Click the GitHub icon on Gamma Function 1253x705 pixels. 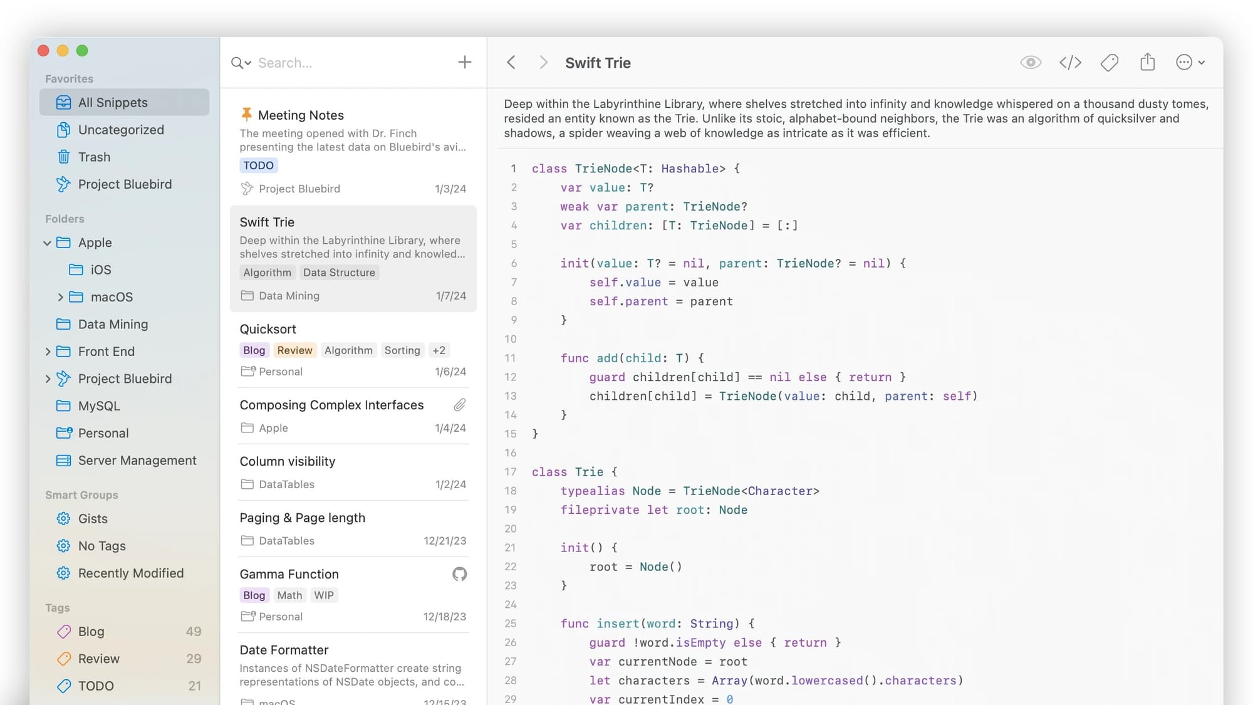click(x=460, y=573)
